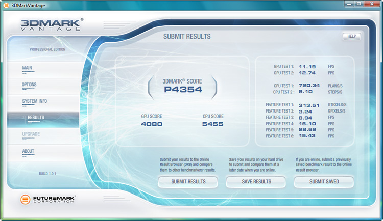The width and height of the screenshot is (383, 221).
Task: Click the orange Futuremark logo icon
Action: (25, 199)
